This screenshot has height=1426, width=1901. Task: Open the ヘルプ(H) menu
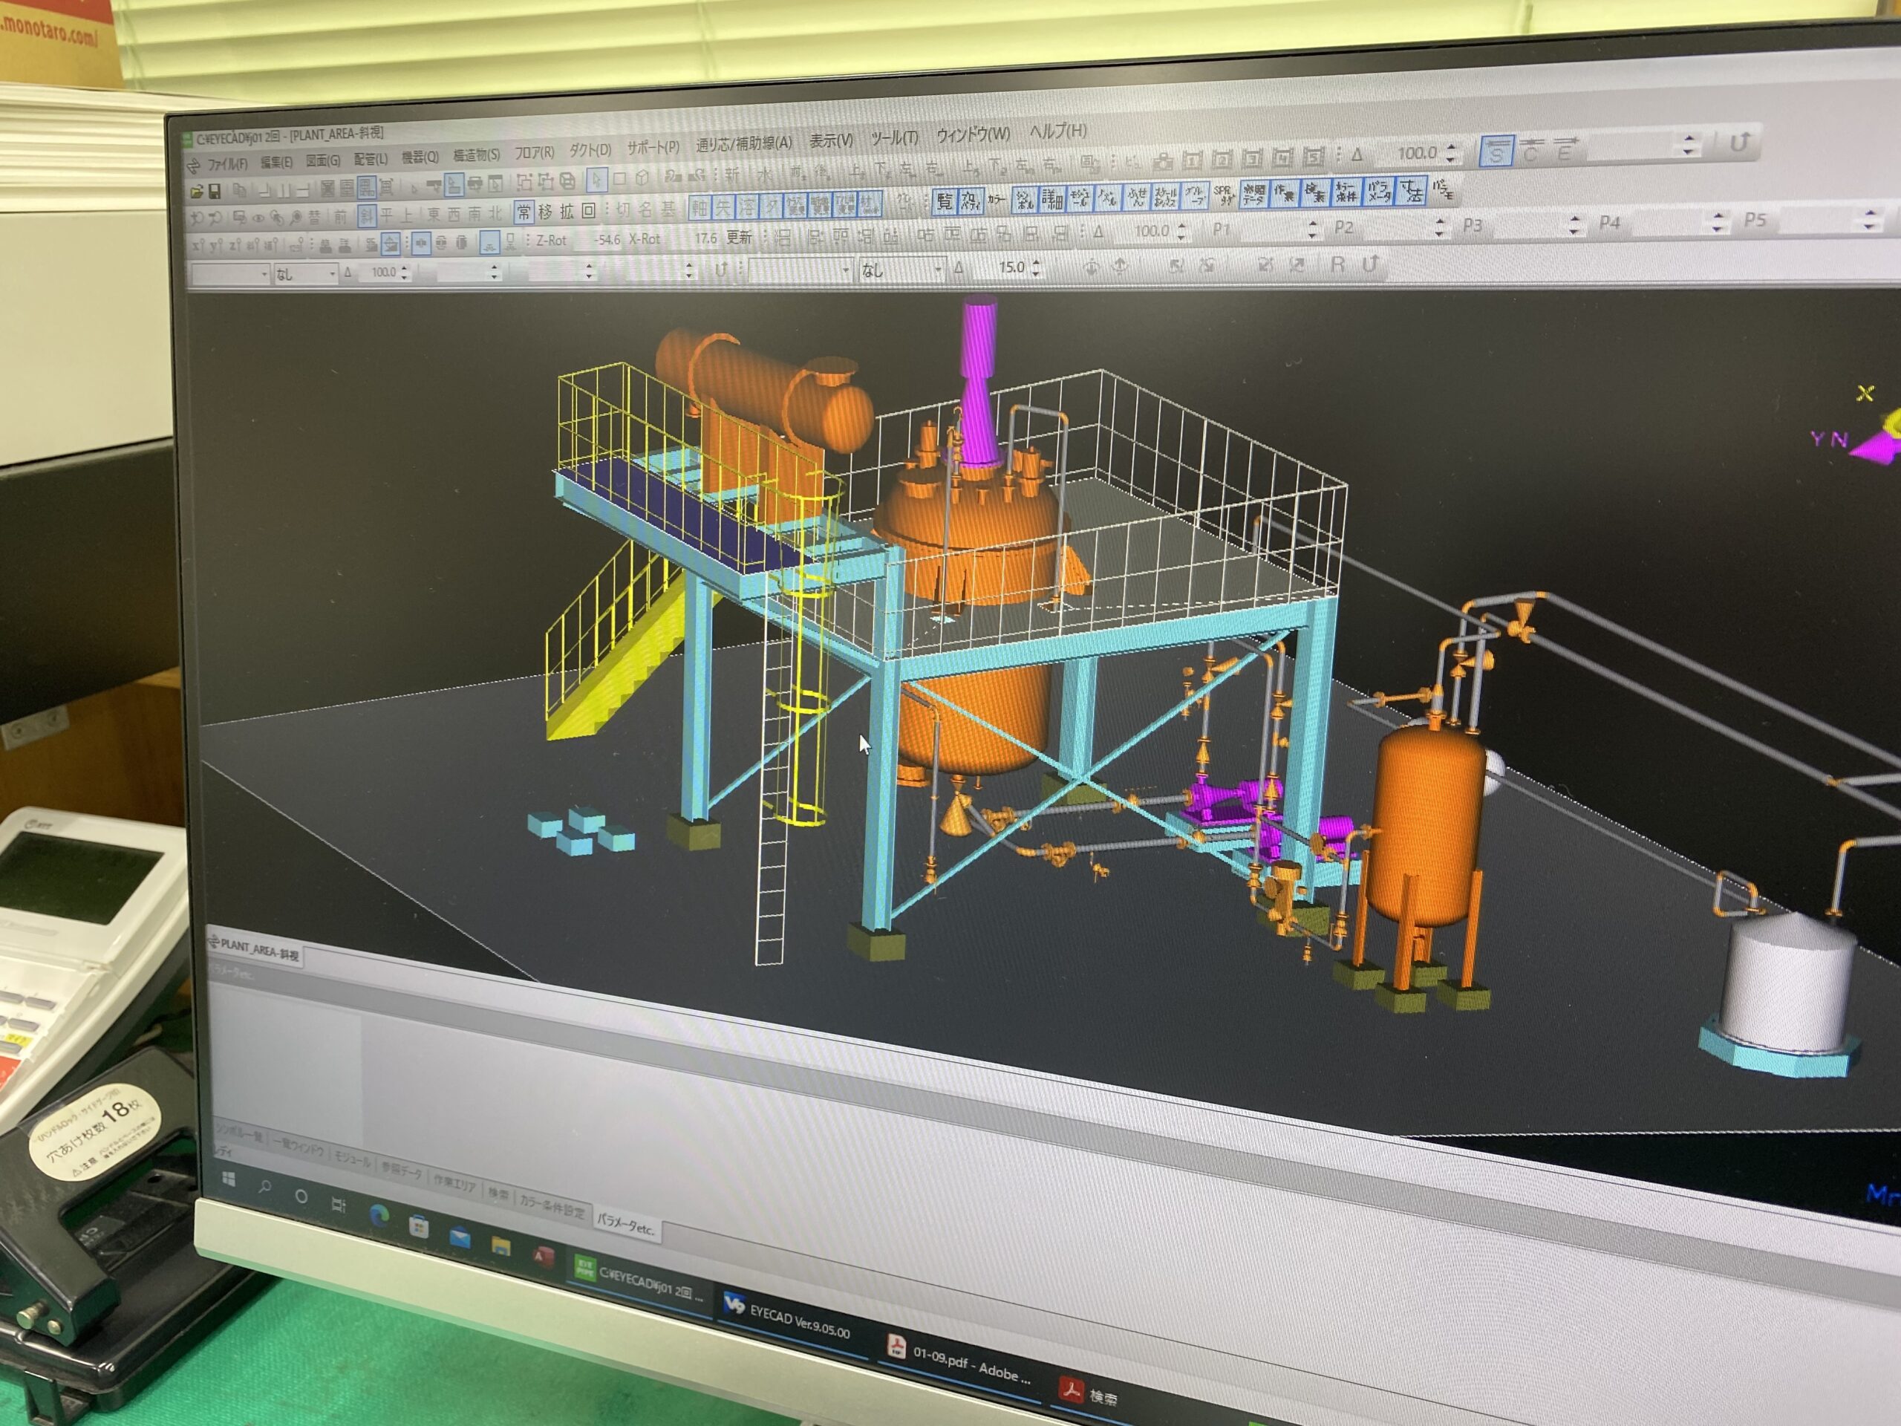pyautogui.click(x=1058, y=131)
